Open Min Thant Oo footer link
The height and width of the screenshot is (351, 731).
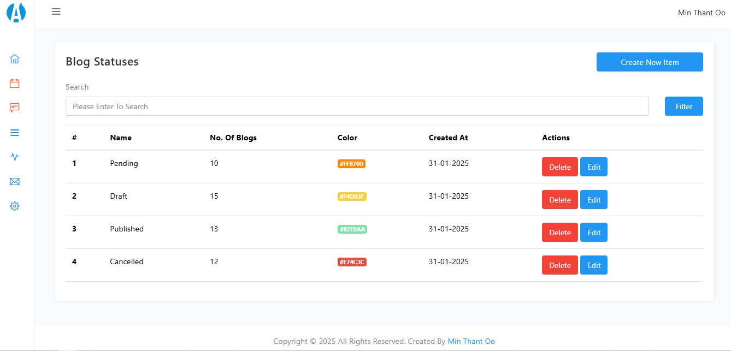pyautogui.click(x=471, y=341)
